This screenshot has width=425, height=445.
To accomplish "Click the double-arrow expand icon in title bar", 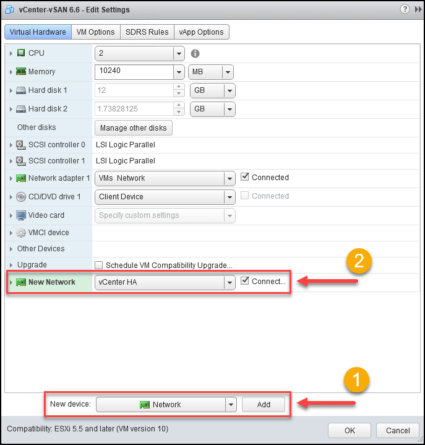I will 418,9.
